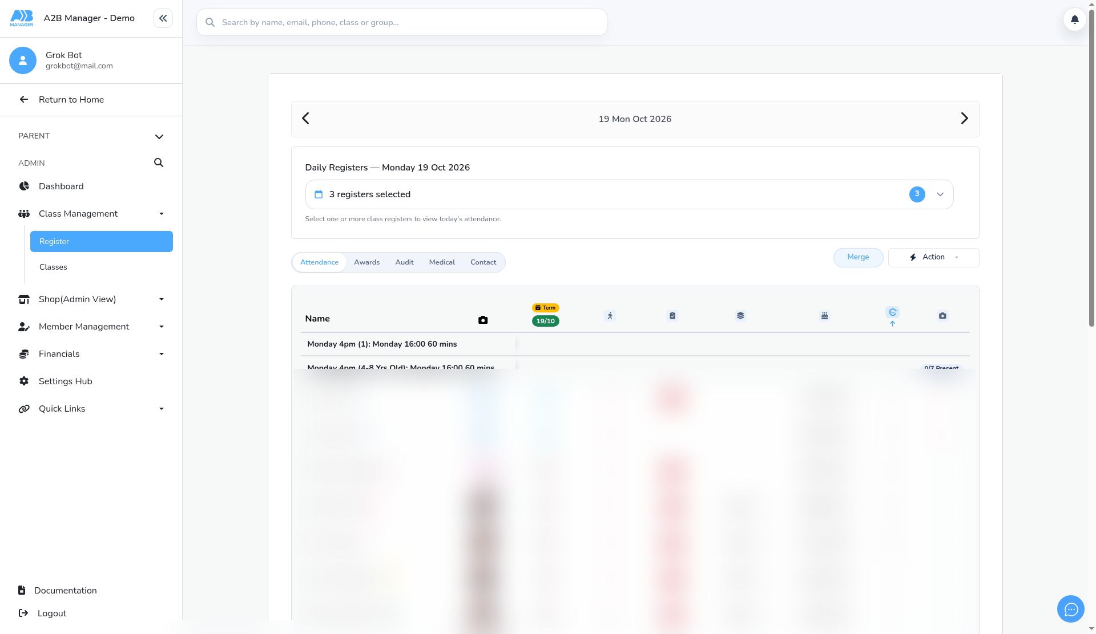Screen dimensions: 1096x634
Task: Click the black camera icon beside Name
Action: pyautogui.click(x=483, y=320)
